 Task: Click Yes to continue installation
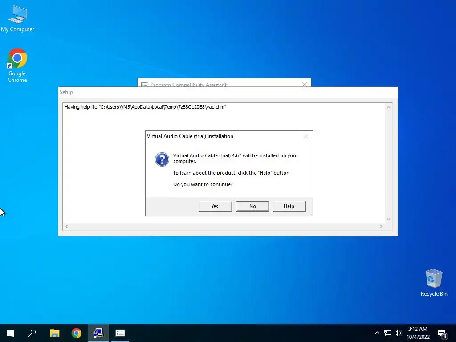pyautogui.click(x=215, y=206)
